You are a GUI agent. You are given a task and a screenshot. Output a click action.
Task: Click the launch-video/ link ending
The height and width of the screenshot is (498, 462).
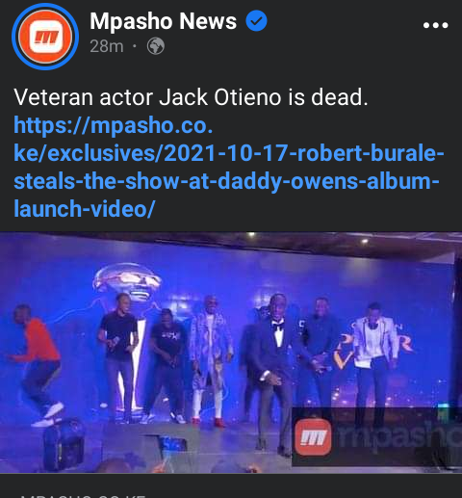click(84, 209)
